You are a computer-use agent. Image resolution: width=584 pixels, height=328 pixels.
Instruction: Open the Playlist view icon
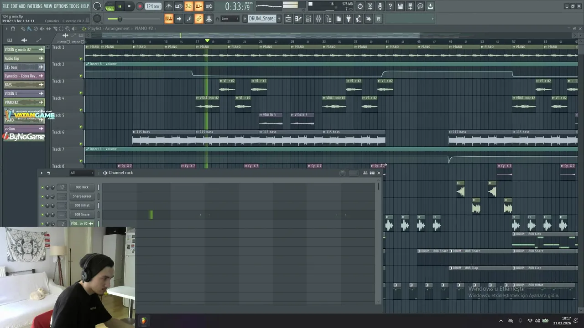pyautogui.click(x=288, y=19)
